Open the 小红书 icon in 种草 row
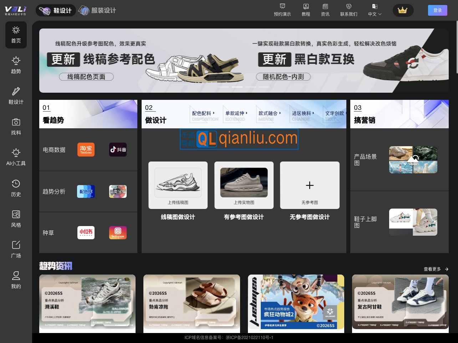 (x=86, y=232)
